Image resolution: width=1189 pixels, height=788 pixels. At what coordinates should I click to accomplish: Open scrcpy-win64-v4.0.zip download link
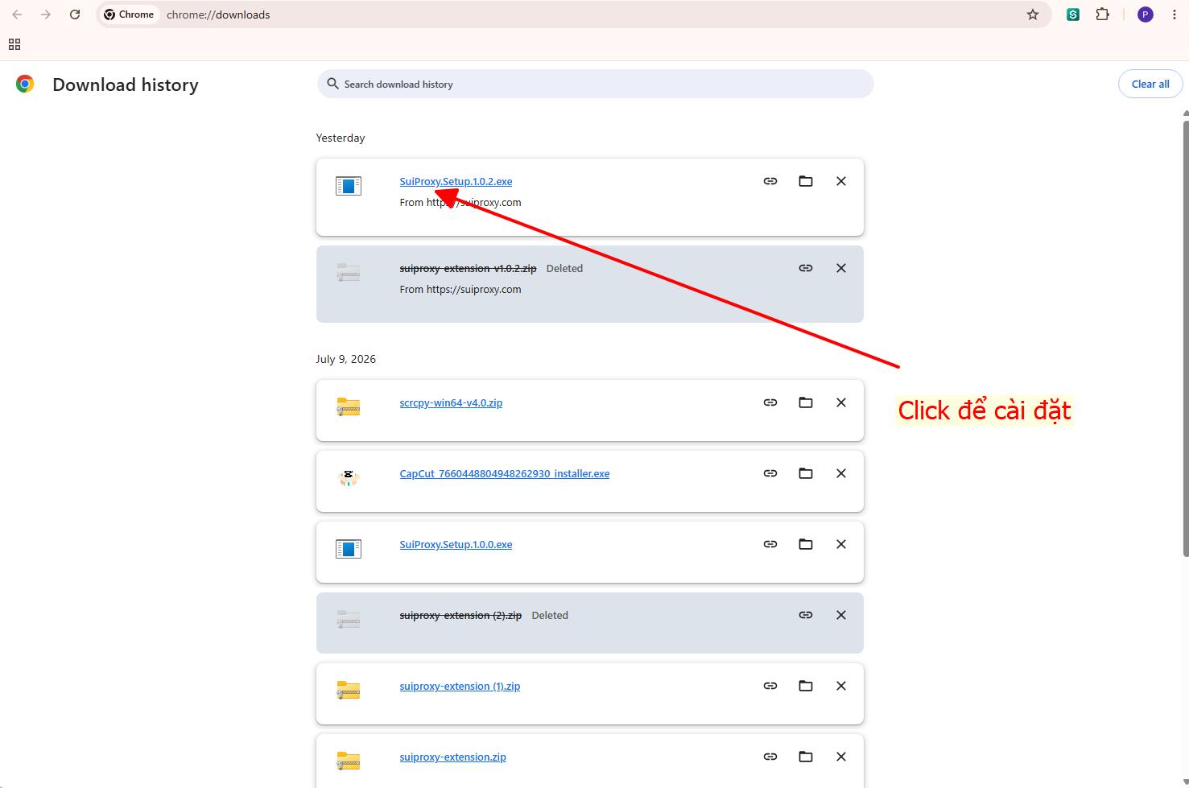[451, 403]
